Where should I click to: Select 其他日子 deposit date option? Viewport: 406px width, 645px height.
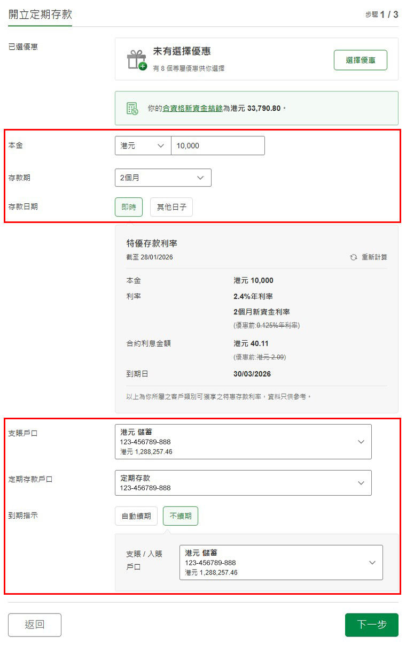coord(171,207)
